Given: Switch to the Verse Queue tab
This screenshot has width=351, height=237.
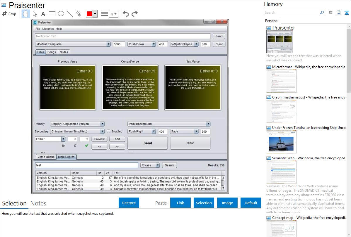Looking at the screenshot, I should tap(46, 157).
